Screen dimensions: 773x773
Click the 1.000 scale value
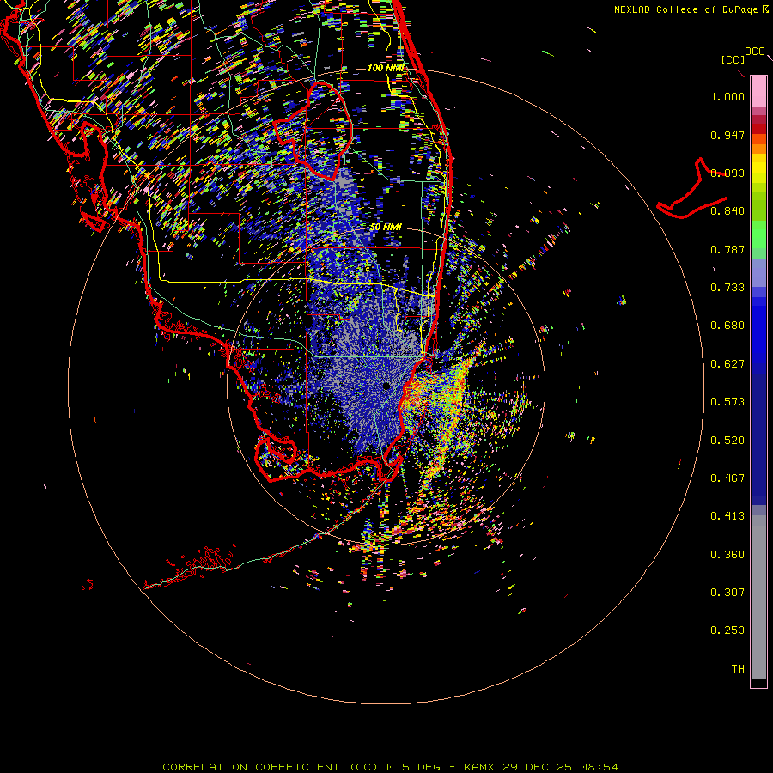tap(727, 96)
